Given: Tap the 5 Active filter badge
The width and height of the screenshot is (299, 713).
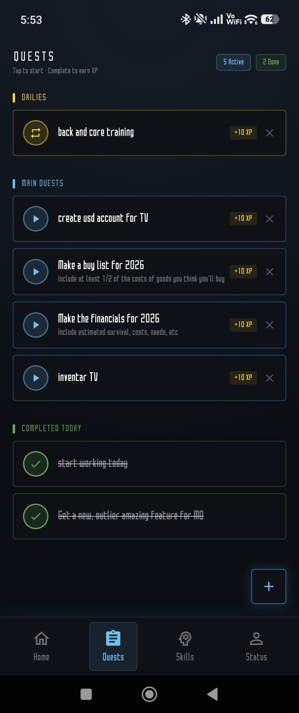Looking at the screenshot, I should click(233, 62).
